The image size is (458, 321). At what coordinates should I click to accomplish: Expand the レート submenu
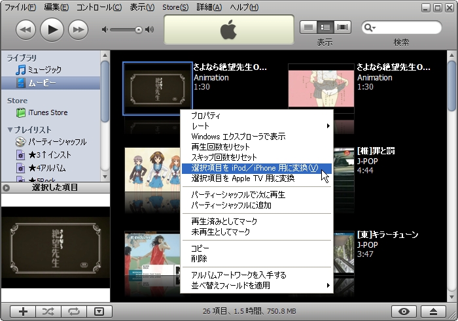click(x=256, y=126)
